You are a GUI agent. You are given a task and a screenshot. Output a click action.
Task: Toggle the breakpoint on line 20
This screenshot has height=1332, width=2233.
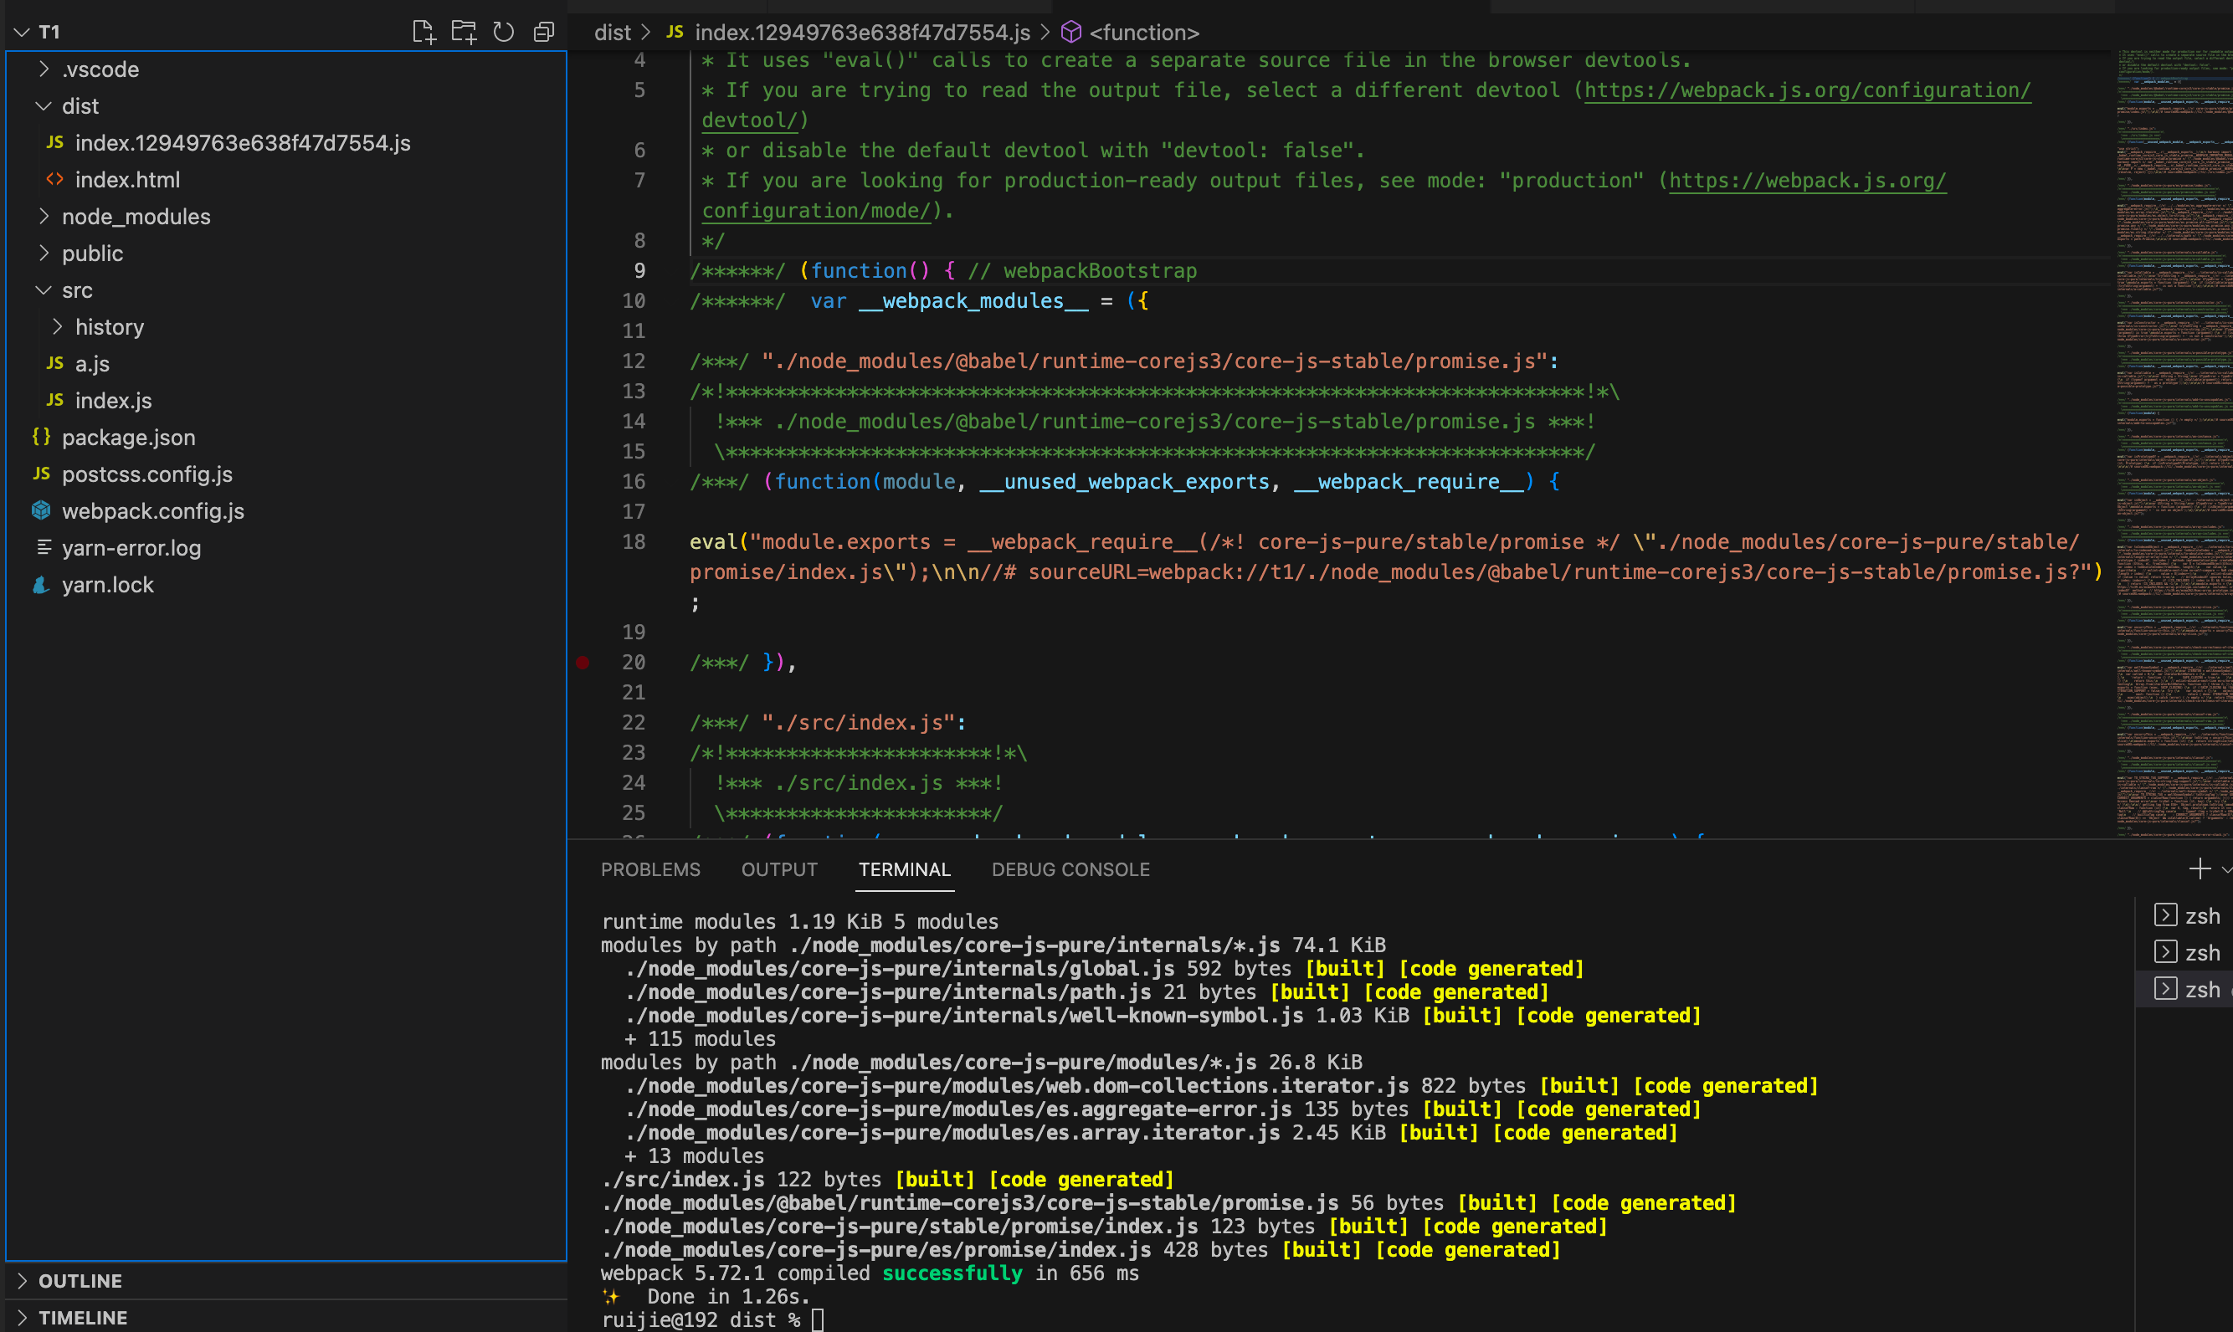[x=583, y=663]
